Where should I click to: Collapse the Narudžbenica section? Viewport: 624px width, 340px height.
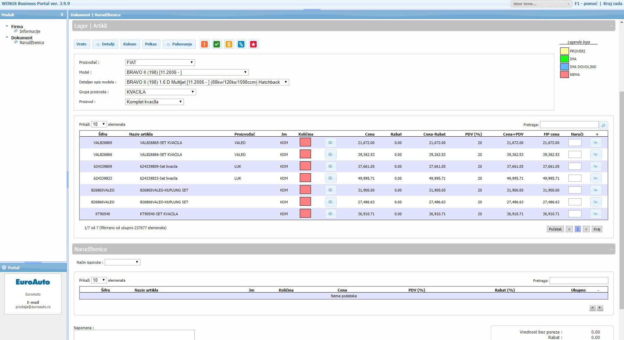click(611, 249)
